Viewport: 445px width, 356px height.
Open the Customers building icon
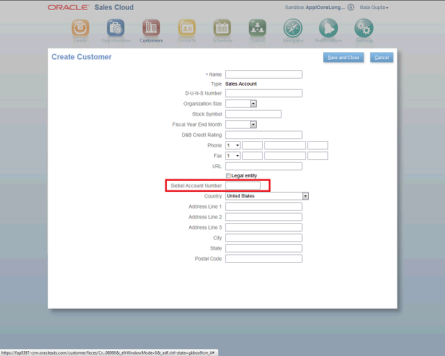click(x=151, y=28)
